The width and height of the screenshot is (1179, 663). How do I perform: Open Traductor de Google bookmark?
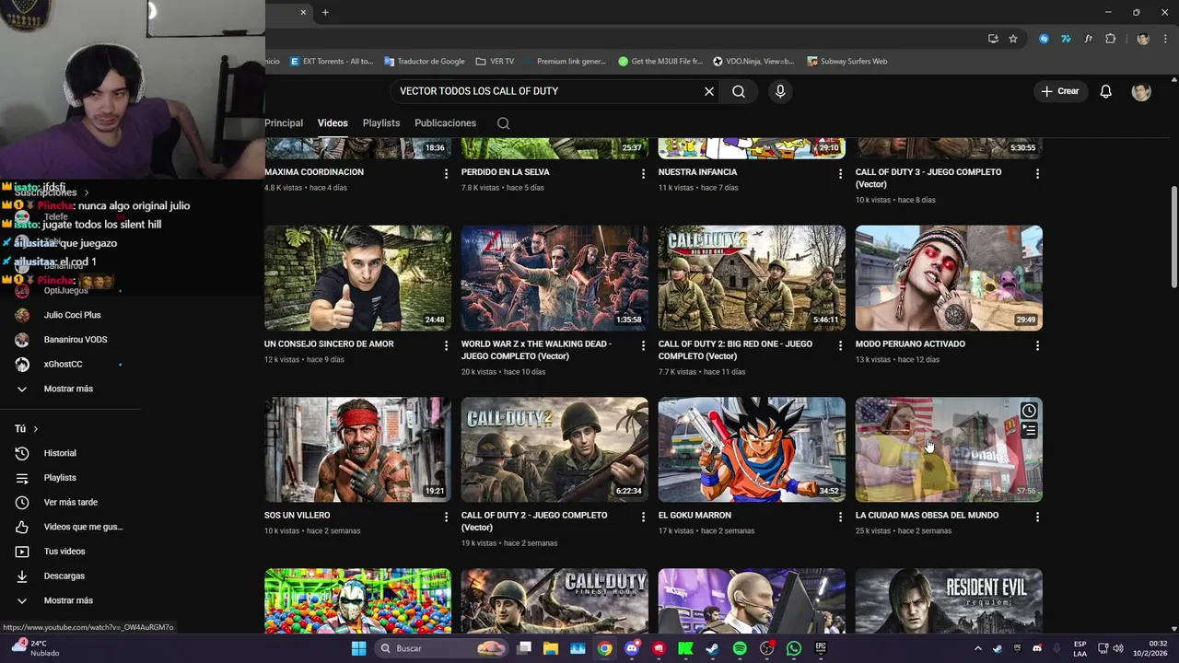425,62
